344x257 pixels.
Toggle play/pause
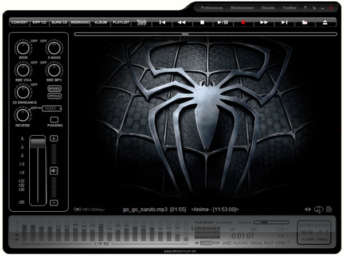(x=222, y=22)
